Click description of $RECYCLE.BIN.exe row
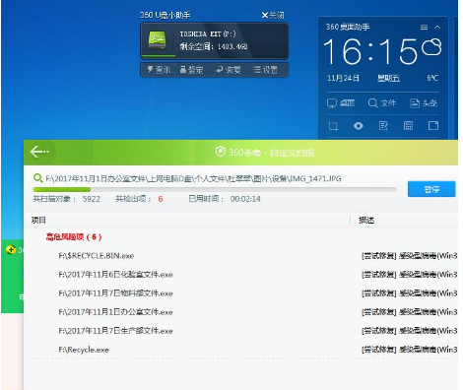 coord(410,256)
